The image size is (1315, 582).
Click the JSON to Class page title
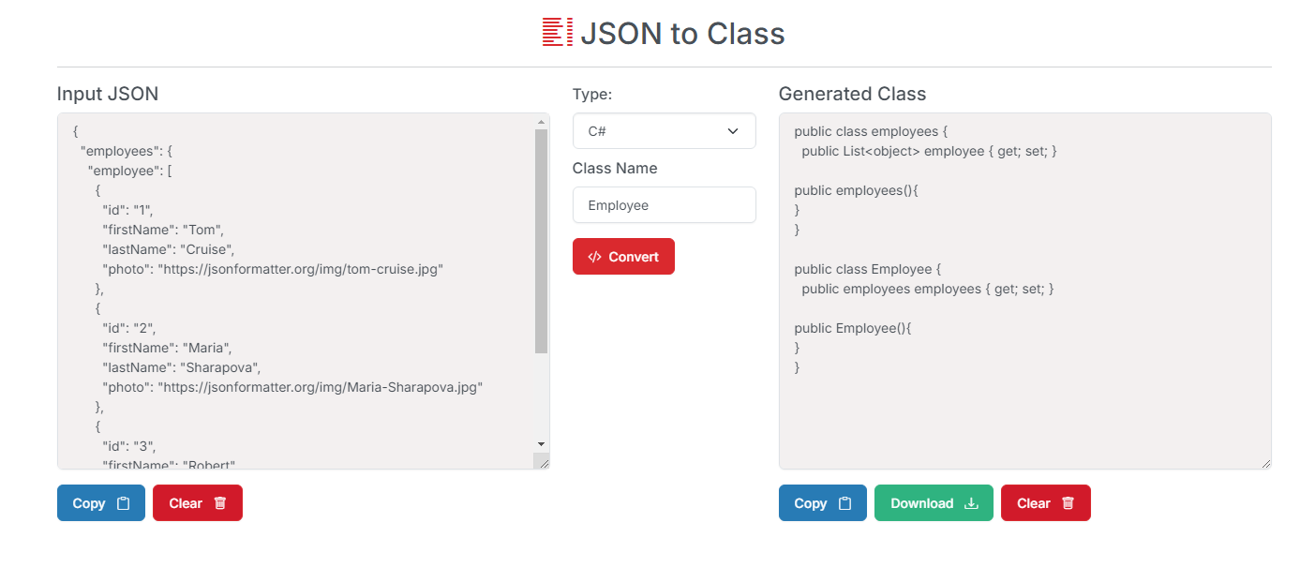(x=682, y=34)
